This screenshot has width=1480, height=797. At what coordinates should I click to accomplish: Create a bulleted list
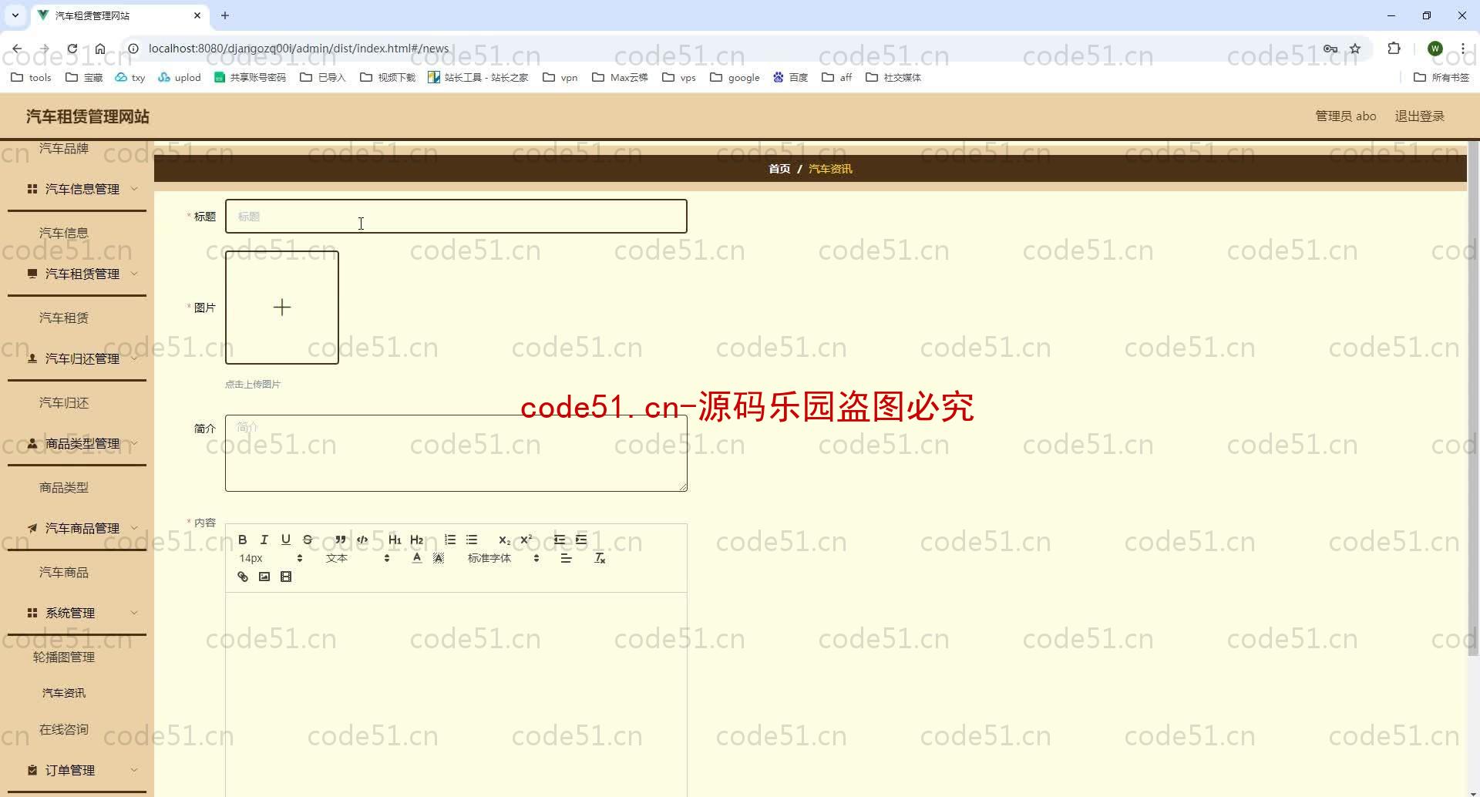(472, 540)
